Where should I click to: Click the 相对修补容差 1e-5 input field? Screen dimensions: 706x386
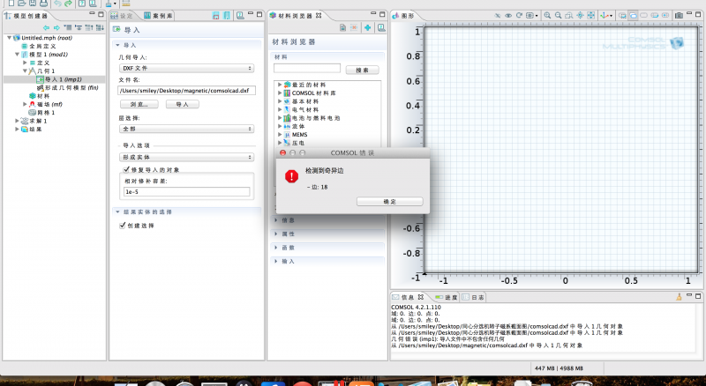[187, 191]
